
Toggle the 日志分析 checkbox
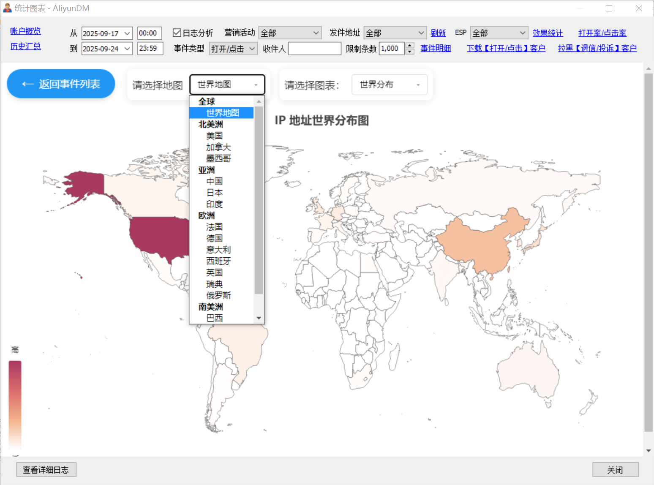177,33
